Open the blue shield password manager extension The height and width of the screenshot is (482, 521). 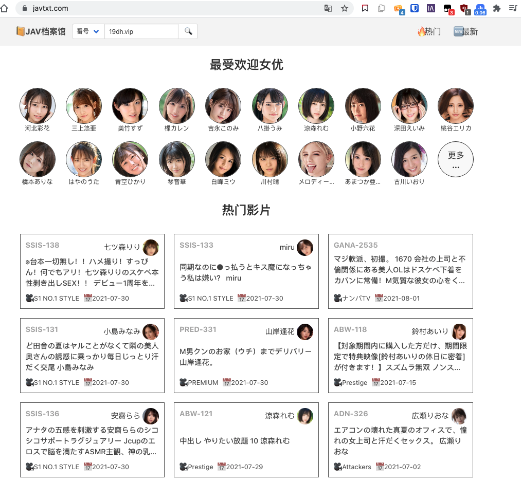click(415, 8)
